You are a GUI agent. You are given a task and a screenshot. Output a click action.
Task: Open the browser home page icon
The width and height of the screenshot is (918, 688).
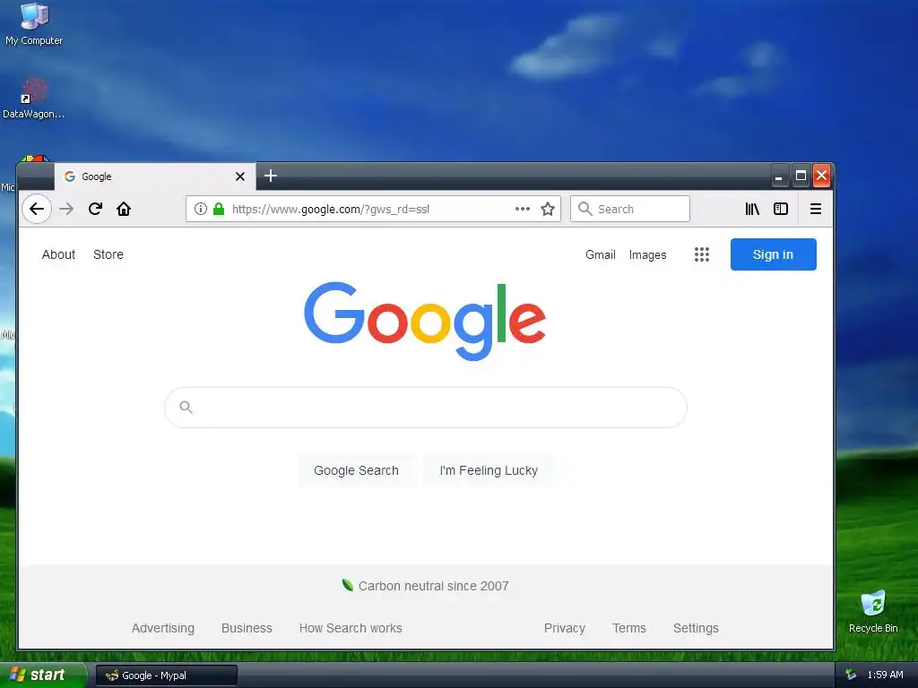[x=124, y=209]
